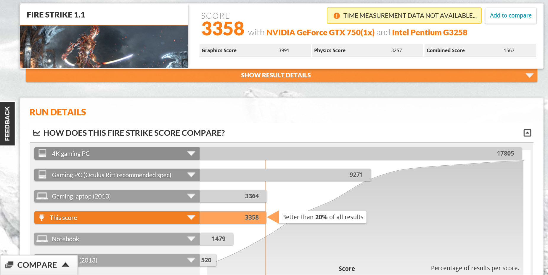The image size is (548, 275).
Task: Click the SHOW RESULT DETAILS bar
Action: [x=282, y=75]
